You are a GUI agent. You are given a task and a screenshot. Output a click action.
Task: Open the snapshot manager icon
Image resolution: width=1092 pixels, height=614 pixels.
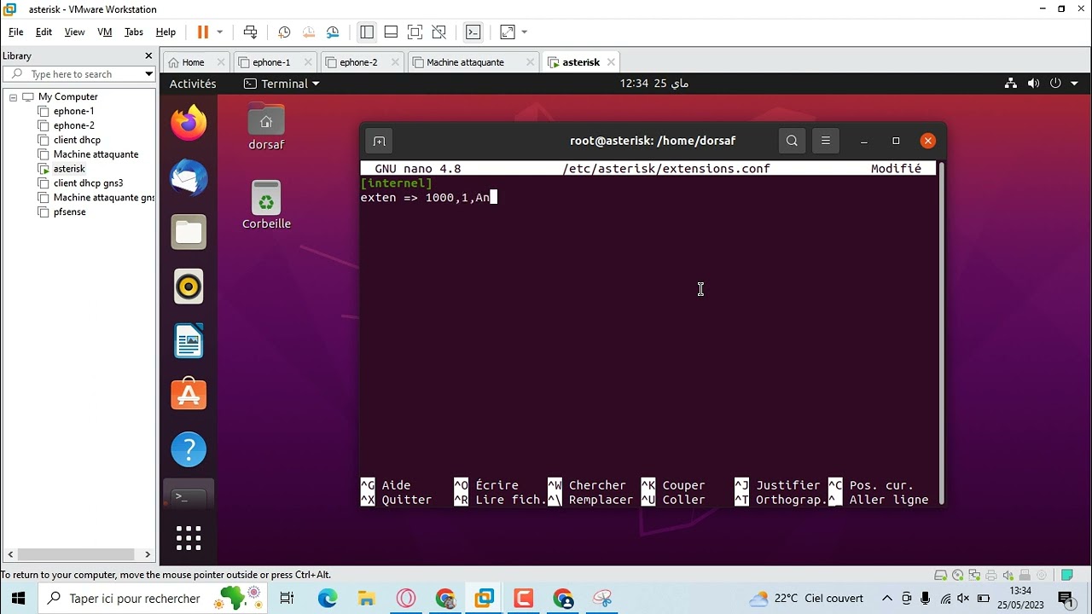[333, 32]
